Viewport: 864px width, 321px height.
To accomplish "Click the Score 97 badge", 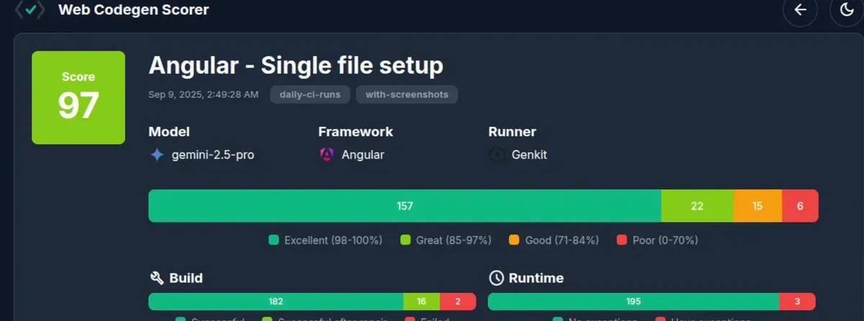I will tap(78, 97).
